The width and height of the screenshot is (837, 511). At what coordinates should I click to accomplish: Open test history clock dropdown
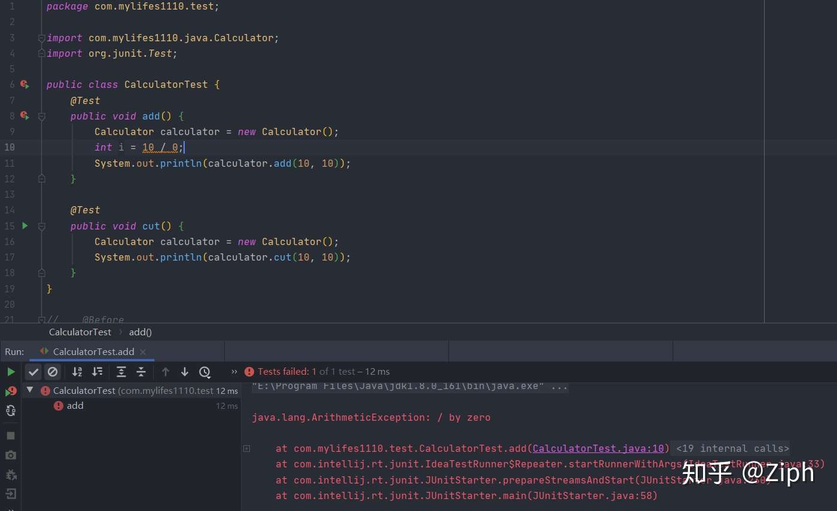pyautogui.click(x=205, y=372)
